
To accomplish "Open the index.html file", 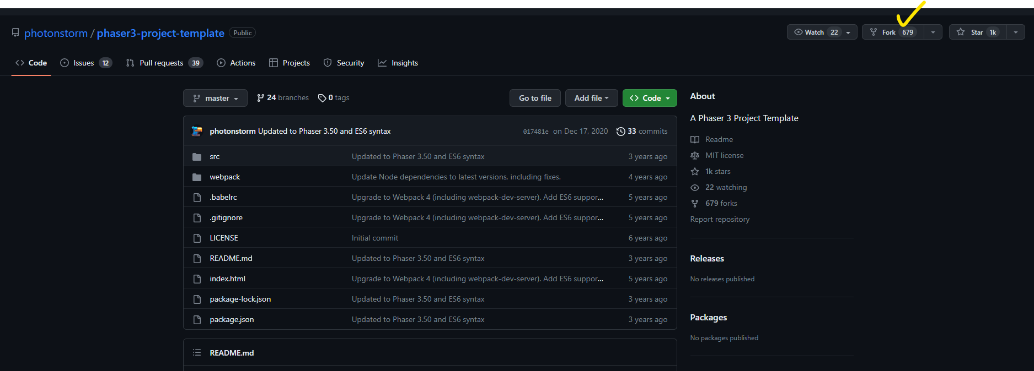I will pyautogui.click(x=227, y=279).
